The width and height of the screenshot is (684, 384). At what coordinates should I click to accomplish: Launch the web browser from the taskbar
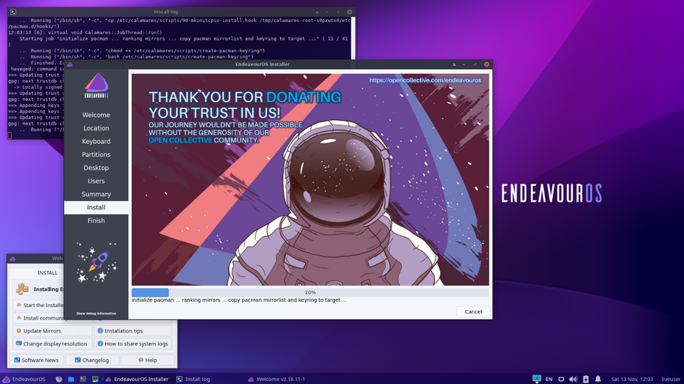pyautogui.click(x=58, y=379)
